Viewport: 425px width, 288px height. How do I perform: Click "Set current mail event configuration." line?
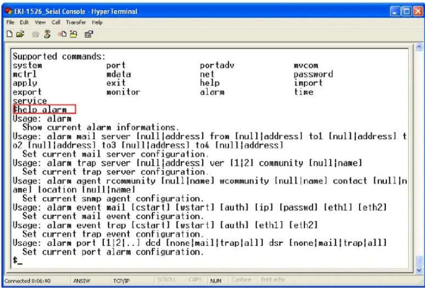[x=113, y=216]
